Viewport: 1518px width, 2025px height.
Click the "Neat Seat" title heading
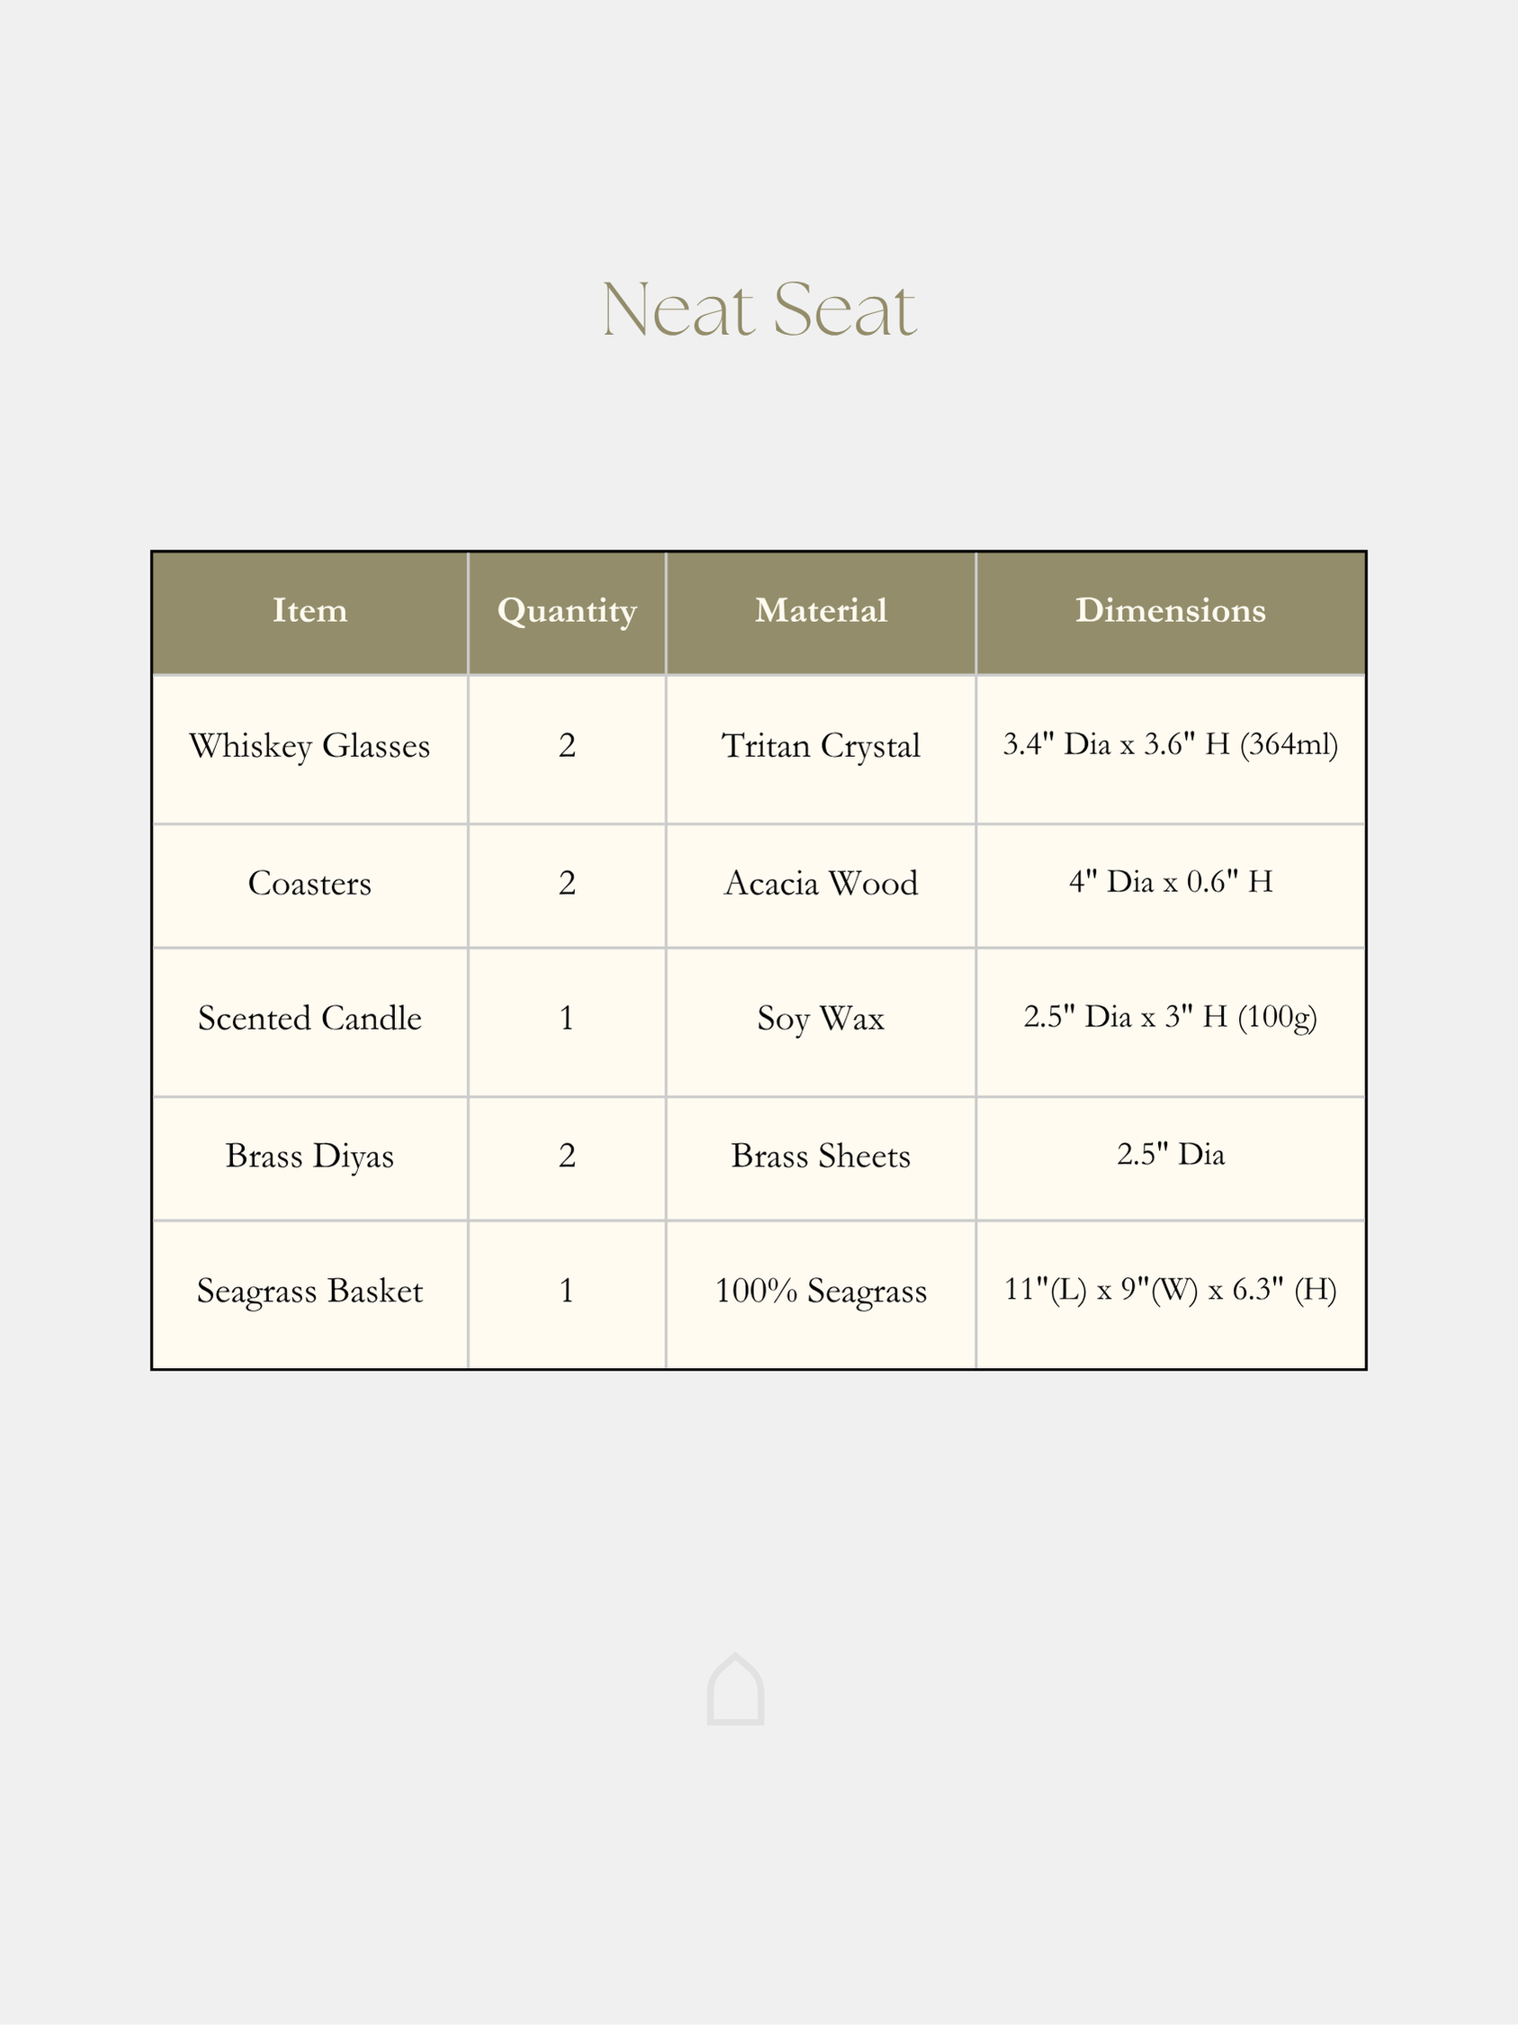pos(759,310)
